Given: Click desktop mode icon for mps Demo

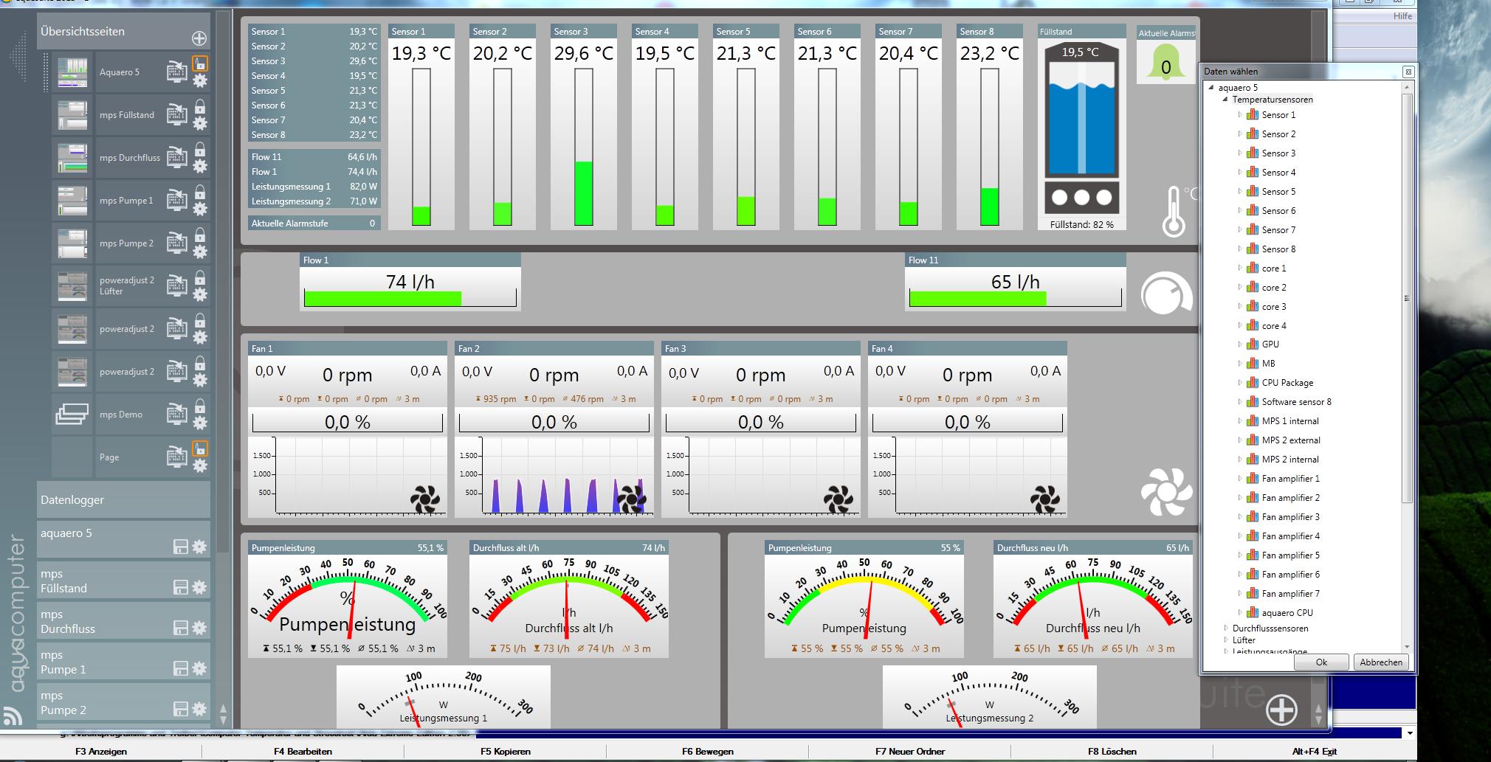Looking at the screenshot, I should 176,413.
